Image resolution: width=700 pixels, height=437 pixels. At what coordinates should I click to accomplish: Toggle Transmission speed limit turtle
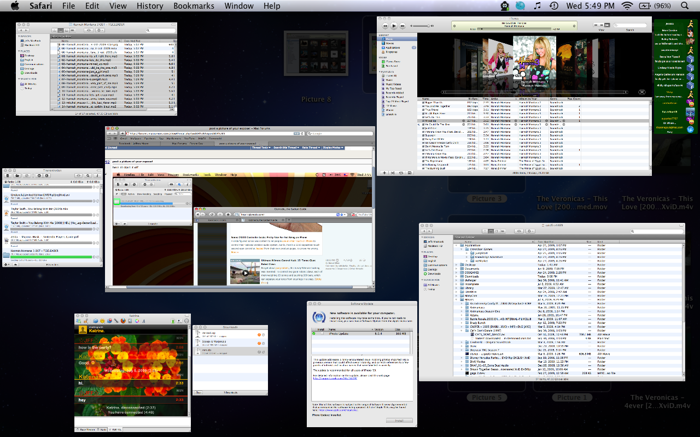point(15,264)
